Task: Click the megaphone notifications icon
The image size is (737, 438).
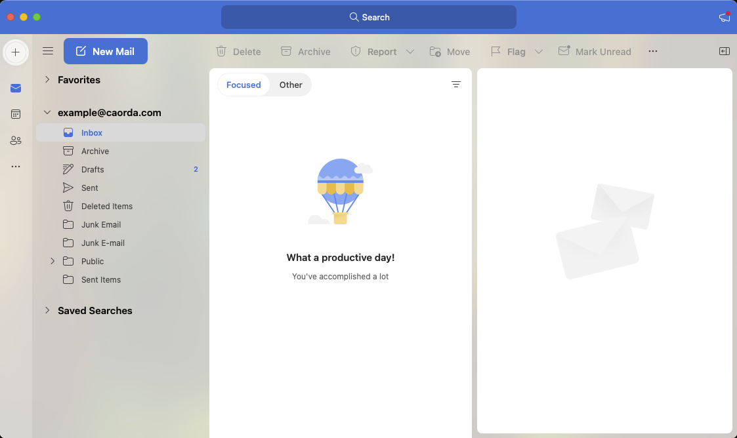Action: [724, 17]
